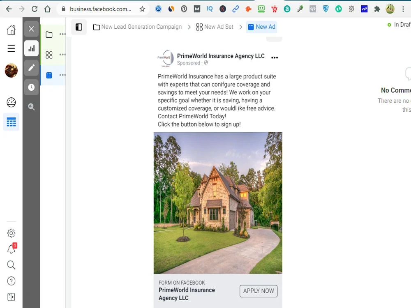Click the ad account profile picture
This screenshot has height=308, width=411.
11,71
